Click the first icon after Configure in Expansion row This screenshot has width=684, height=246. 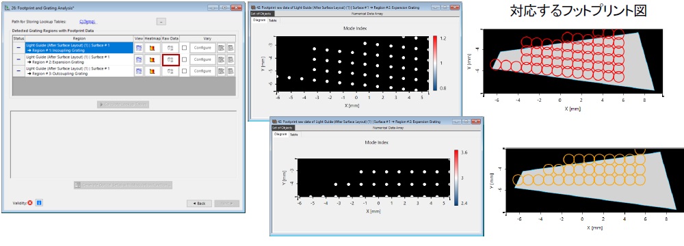coord(221,59)
